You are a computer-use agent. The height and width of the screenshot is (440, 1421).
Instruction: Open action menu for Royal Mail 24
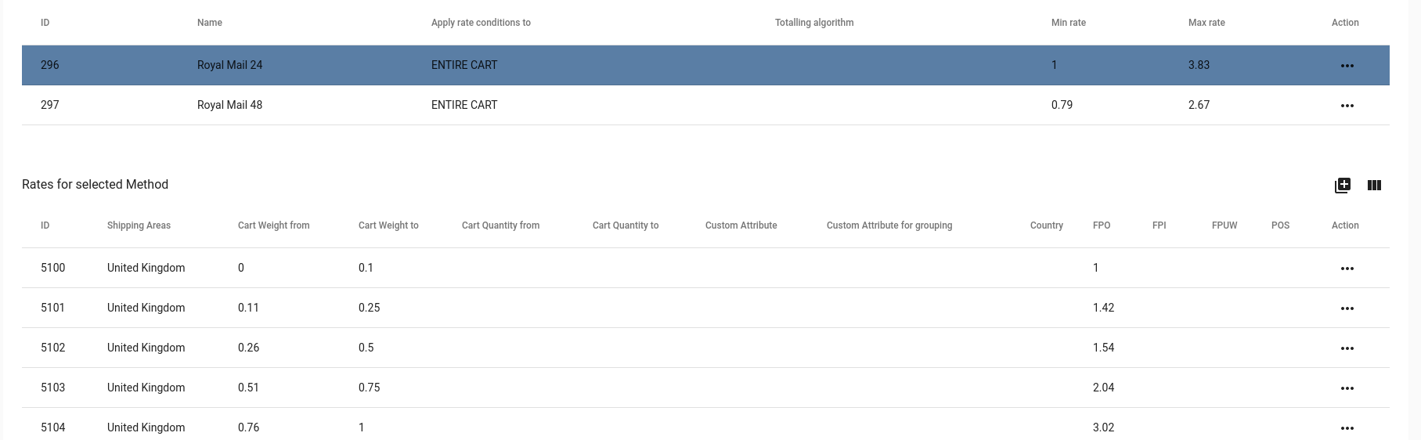(x=1347, y=66)
